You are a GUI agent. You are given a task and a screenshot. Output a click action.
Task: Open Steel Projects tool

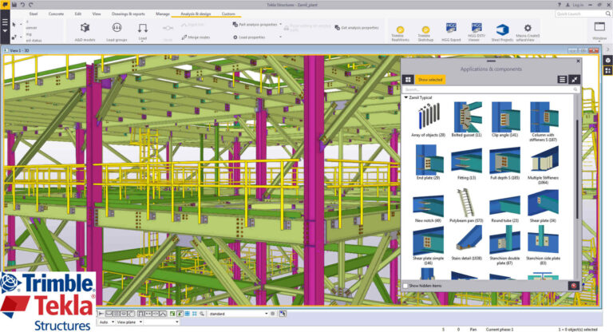pyautogui.click(x=502, y=32)
